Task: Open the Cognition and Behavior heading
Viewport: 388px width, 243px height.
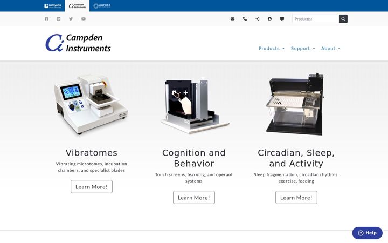Action: coord(194,158)
